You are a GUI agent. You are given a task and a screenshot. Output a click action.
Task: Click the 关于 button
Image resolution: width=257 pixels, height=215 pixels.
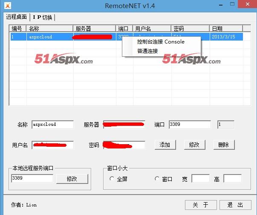point(201,205)
